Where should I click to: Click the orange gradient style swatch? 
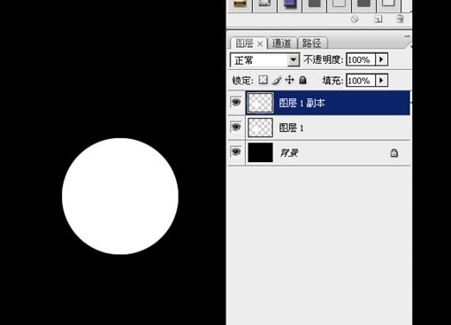240,4
